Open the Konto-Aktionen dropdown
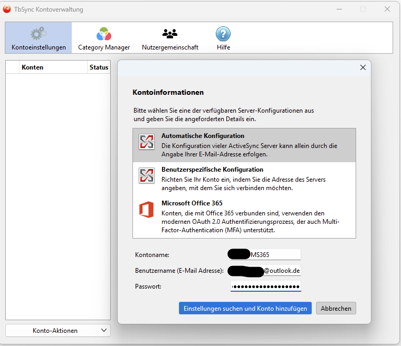This screenshot has width=401, height=346. [58, 330]
